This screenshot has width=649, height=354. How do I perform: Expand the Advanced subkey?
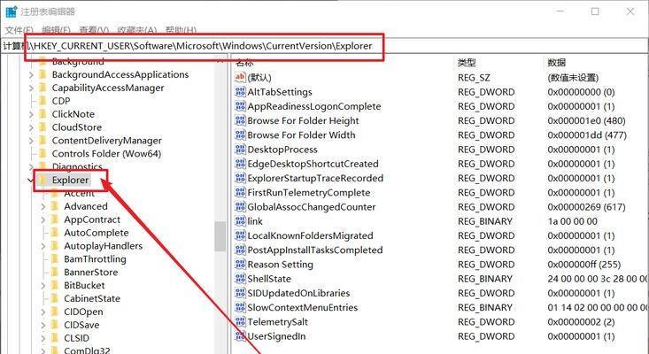43,206
